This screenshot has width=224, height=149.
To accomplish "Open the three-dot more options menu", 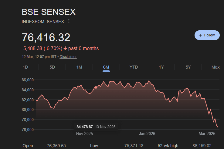I will click(x=69, y=21).
